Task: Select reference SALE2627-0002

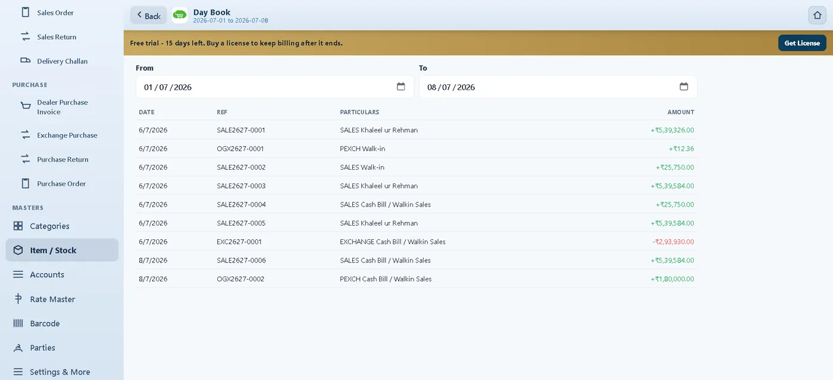Action: (x=241, y=167)
